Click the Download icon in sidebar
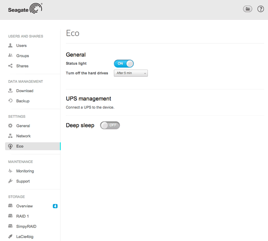 tap(10, 91)
